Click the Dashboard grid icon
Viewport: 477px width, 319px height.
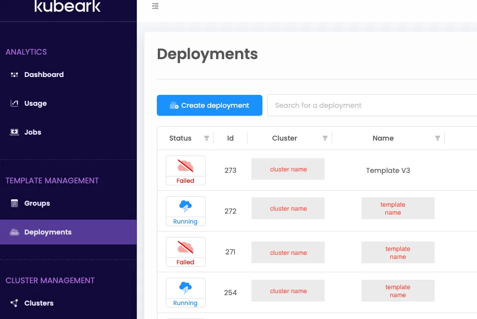coord(14,75)
